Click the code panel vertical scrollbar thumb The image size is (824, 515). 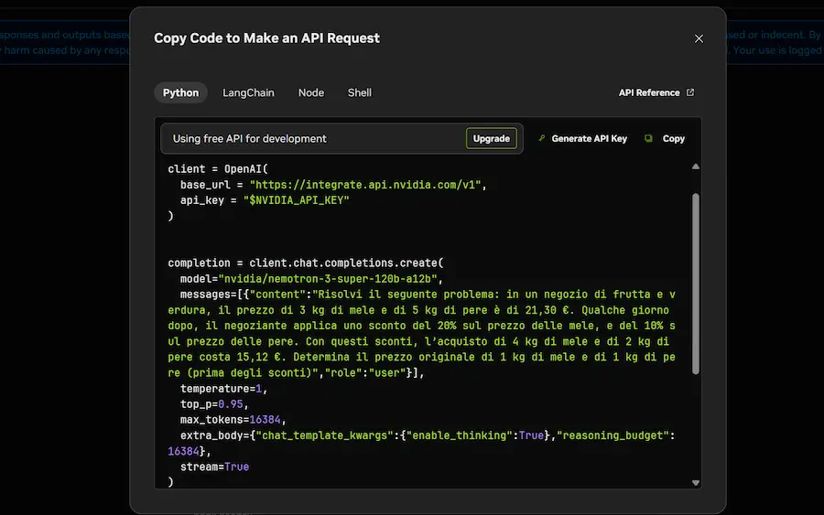click(695, 284)
